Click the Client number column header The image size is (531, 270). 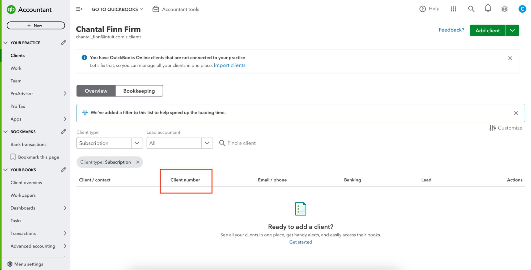185,180
